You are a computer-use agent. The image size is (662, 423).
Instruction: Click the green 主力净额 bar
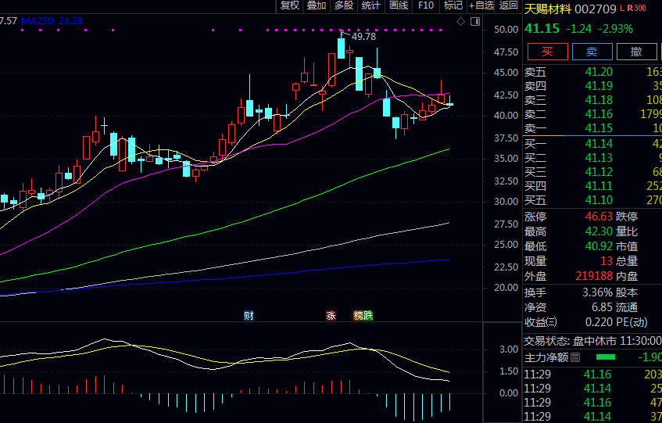606,357
